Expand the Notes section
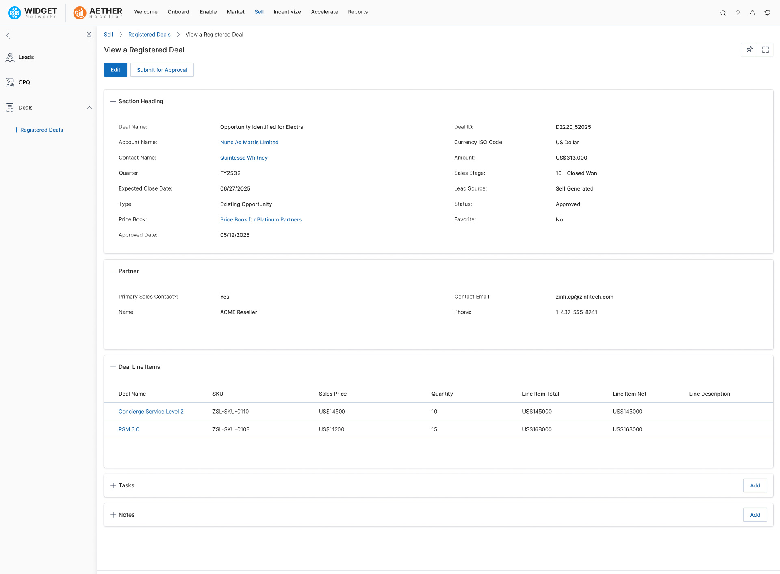Image resolution: width=780 pixels, height=574 pixels. [113, 515]
